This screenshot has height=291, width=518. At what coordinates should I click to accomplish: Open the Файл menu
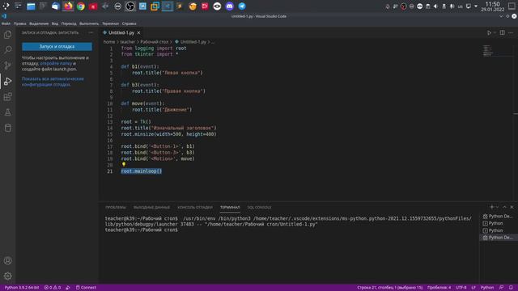[x=6, y=23]
